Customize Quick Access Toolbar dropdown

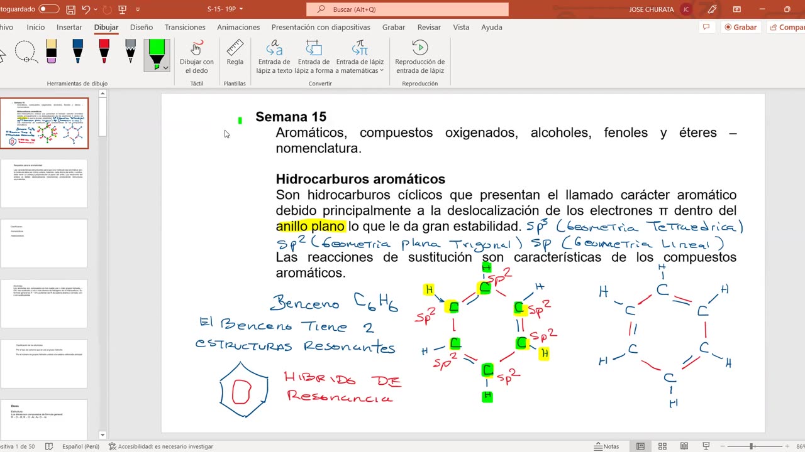[x=138, y=9]
